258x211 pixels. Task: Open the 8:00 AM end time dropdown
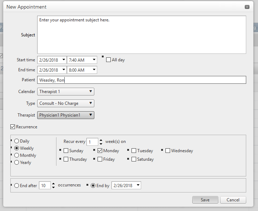pyautogui.click(x=94, y=70)
